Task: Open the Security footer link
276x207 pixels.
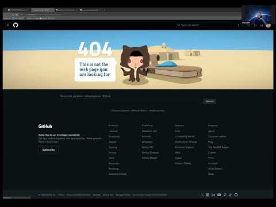Action: pos(113,147)
